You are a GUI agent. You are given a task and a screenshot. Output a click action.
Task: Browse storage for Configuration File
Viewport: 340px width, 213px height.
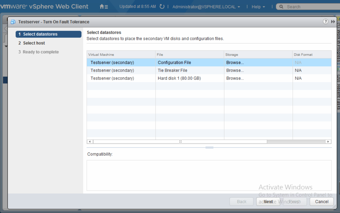pyautogui.click(x=235, y=63)
